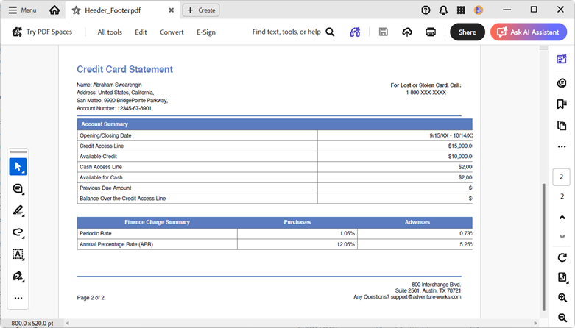Open the All tools menu
This screenshot has width=575, height=328.
(x=110, y=32)
